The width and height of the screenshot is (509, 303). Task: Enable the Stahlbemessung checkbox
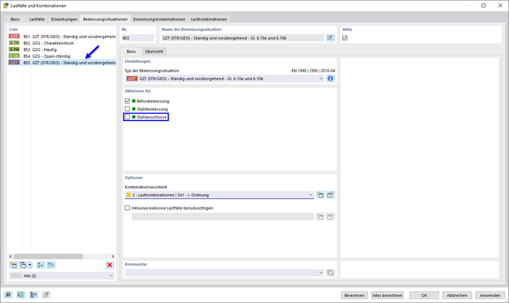[x=127, y=109]
